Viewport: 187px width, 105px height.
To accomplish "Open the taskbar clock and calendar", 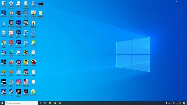I will [x=179, y=103].
